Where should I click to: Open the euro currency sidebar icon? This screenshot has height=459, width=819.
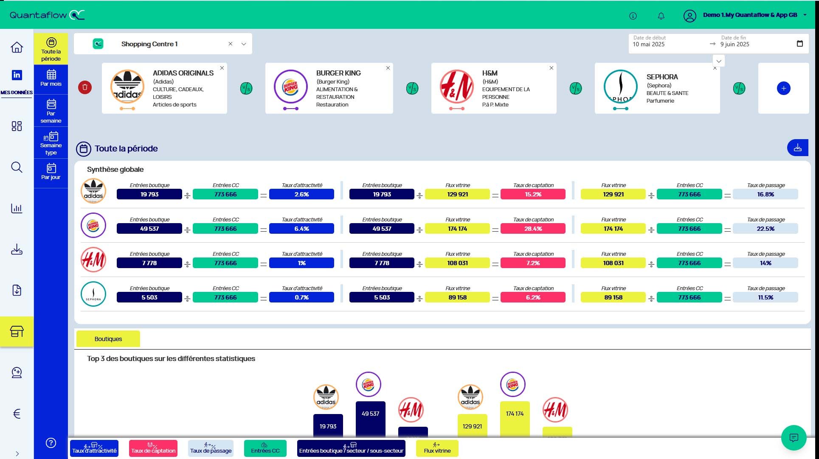[x=17, y=414]
